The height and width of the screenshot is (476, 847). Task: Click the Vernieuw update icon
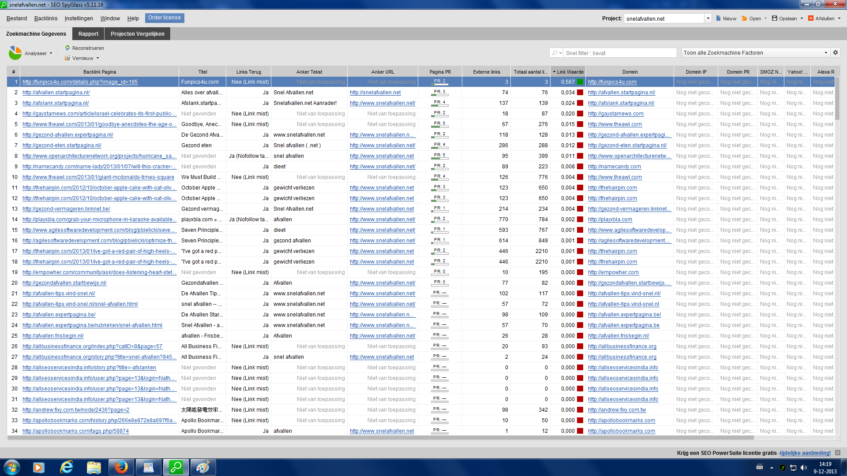(x=67, y=58)
